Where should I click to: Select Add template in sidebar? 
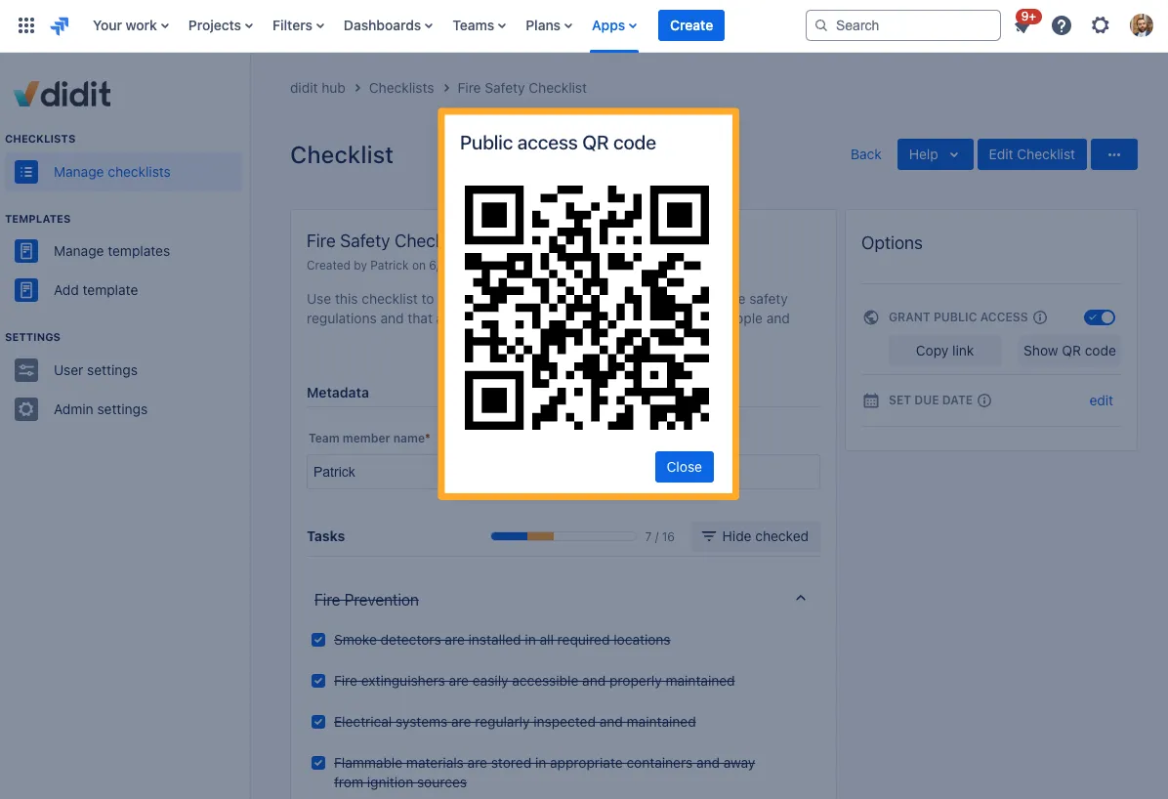96,290
